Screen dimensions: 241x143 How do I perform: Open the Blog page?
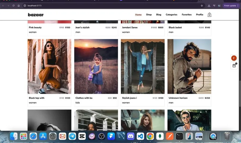coord(159,15)
